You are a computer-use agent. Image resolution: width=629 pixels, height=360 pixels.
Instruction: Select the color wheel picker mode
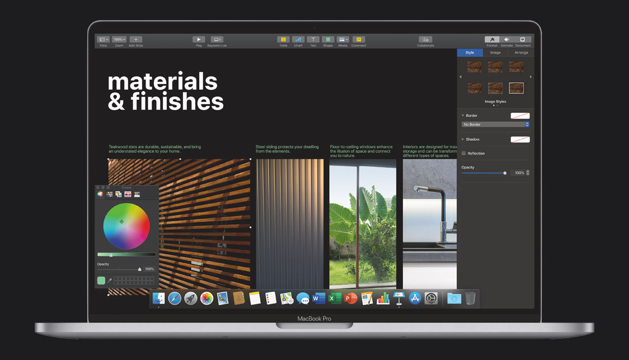click(x=100, y=194)
